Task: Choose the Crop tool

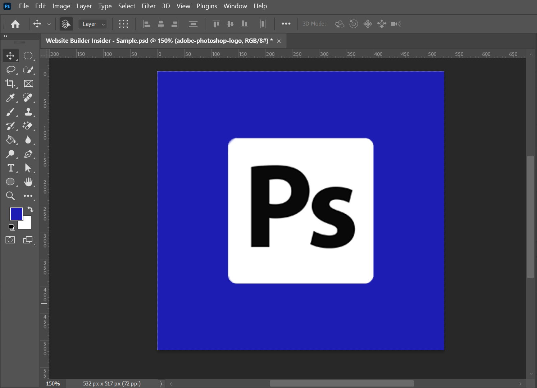Action: tap(10, 84)
